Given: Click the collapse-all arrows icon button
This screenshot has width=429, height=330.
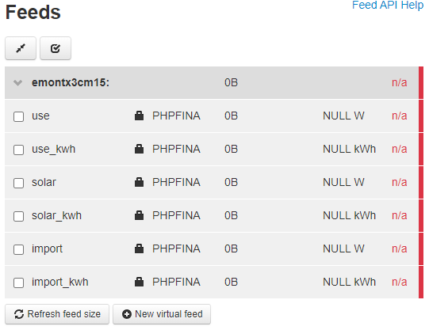Looking at the screenshot, I should 21,48.
